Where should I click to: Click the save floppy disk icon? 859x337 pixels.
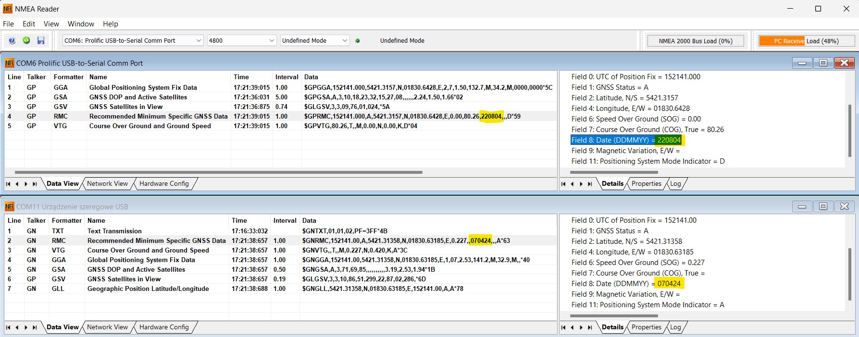click(41, 41)
